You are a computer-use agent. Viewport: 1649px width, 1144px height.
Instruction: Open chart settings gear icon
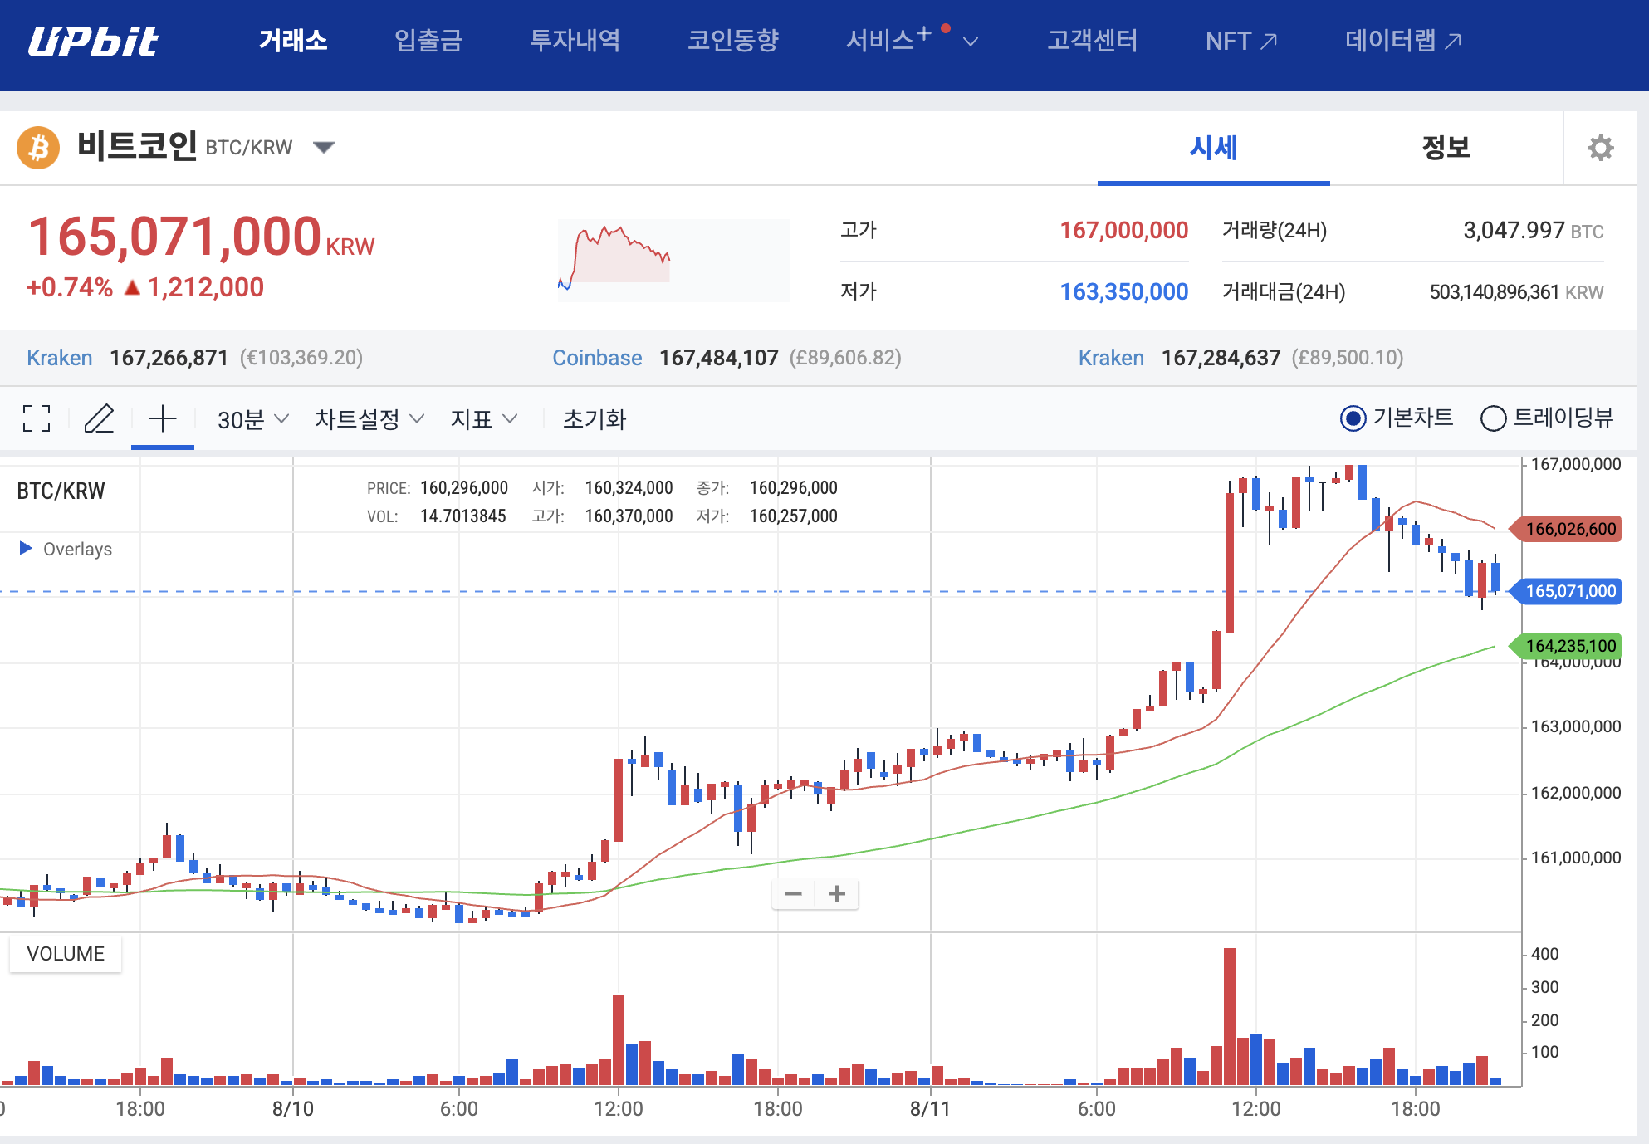coord(1600,148)
